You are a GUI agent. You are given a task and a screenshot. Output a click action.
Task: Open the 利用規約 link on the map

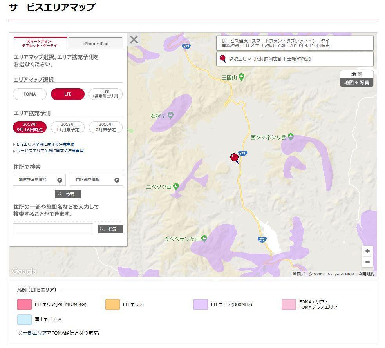[x=366, y=274]
